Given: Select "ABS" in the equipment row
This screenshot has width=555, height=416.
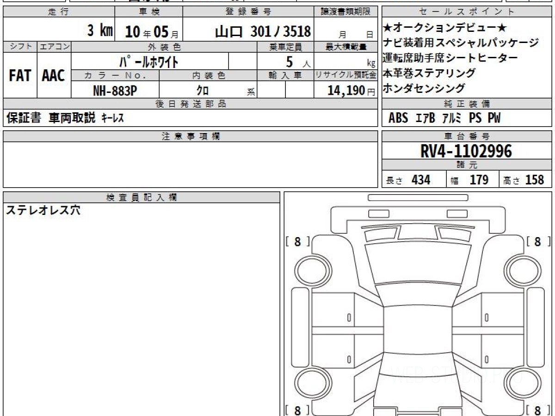Looking at the screenshot, I should (x=398, y=118).
